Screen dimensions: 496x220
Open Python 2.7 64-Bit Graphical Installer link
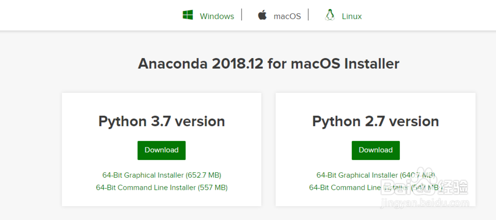[x=375, y=175]
